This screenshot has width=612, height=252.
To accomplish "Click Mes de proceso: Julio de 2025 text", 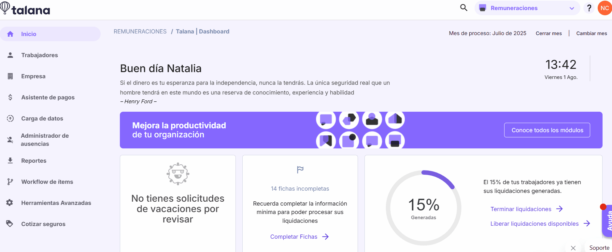I will click(488, 33).
